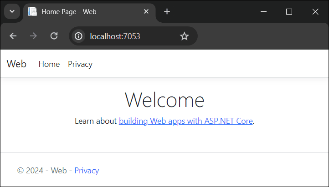Screen dimensions: 329x187
Task: Bookmark this page with the star icon
Action: (x=185, y=36)
